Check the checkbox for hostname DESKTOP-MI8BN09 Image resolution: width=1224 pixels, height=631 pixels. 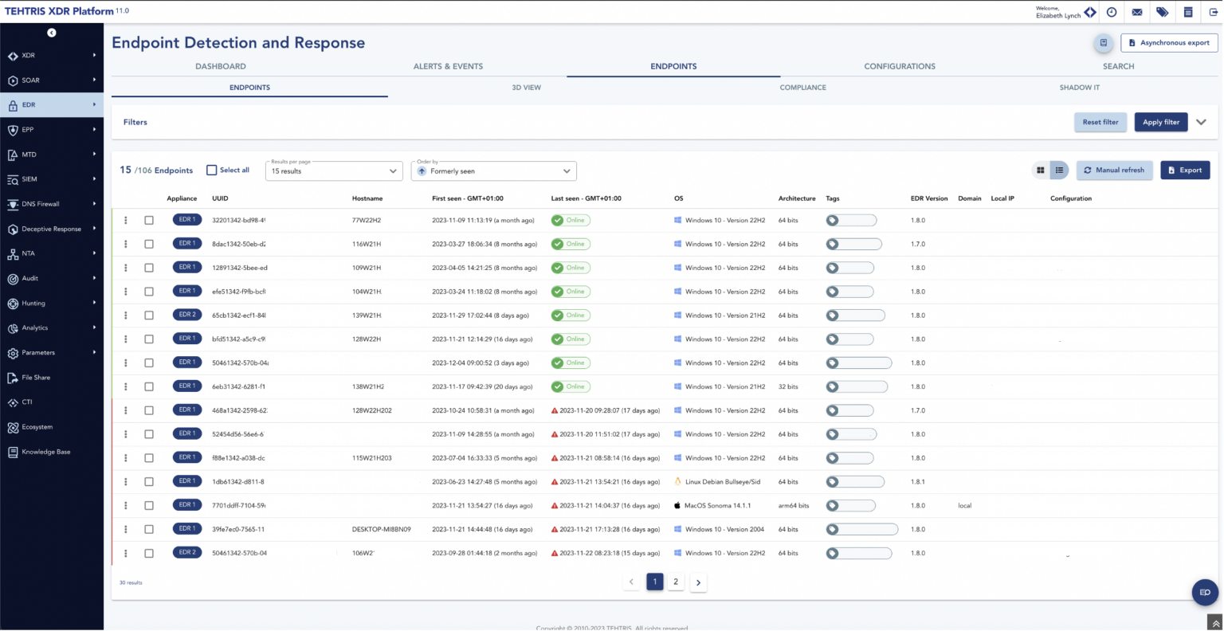[149, 528]
